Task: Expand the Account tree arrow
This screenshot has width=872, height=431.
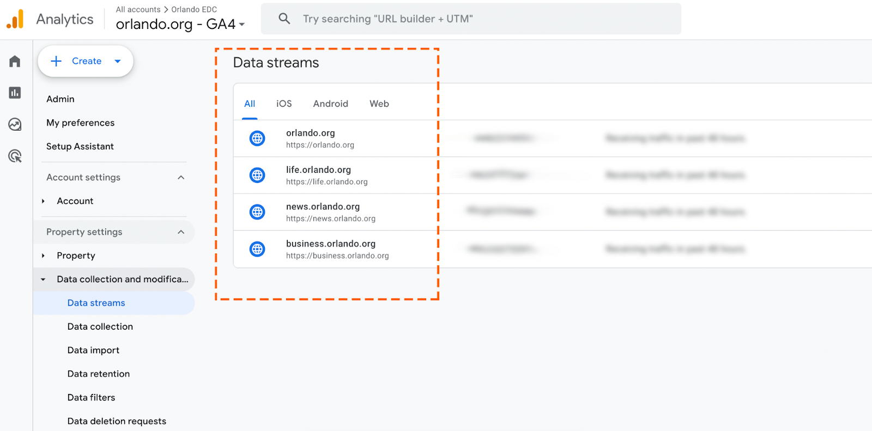Action: tap(43, 201)
